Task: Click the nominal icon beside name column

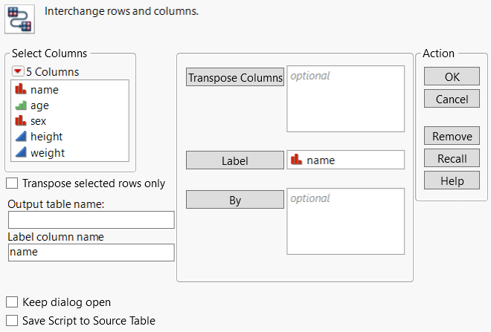Action: (x=20, y=90)
